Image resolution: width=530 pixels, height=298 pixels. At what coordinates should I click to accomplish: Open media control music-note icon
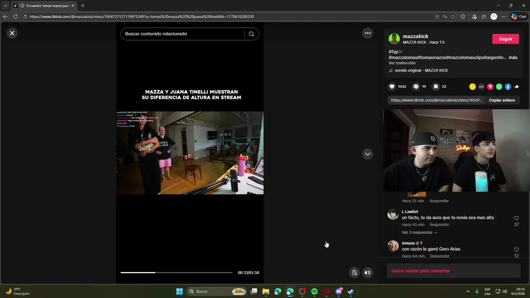pyautogui.click(x=474, y=17)
